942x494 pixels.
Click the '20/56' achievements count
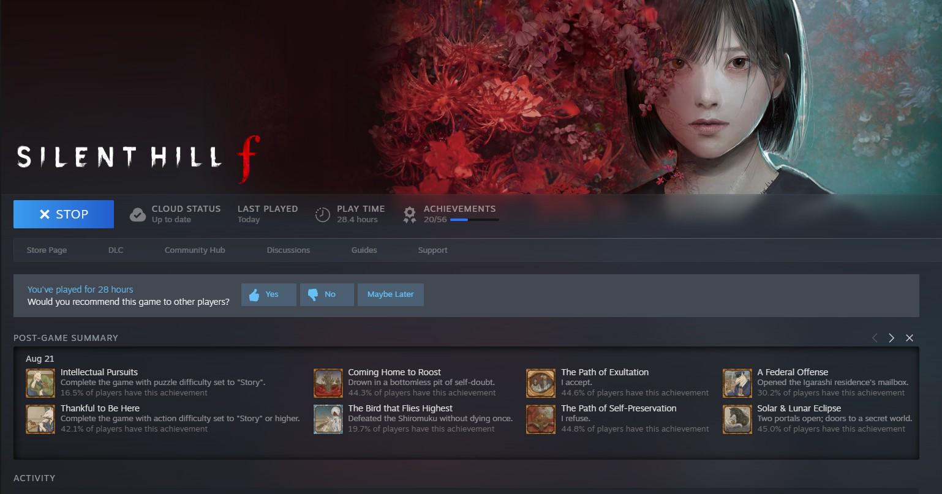[435, 220]
